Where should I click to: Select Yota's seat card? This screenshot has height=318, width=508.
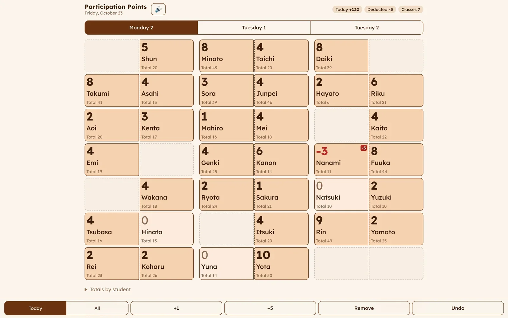(281, 264)
